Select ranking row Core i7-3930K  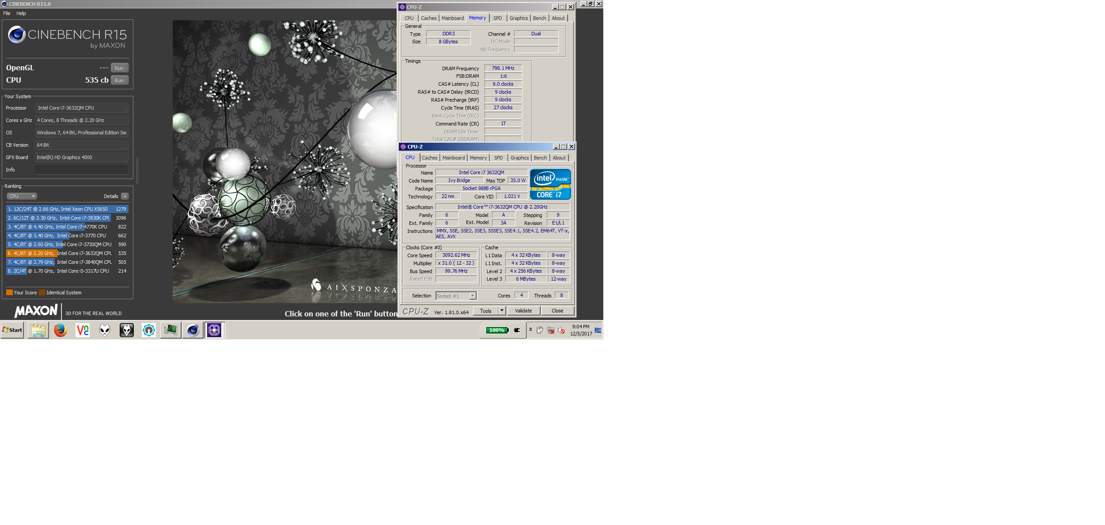click(67, 218)
